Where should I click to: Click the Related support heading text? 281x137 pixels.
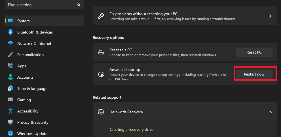(x=107, y=97)
